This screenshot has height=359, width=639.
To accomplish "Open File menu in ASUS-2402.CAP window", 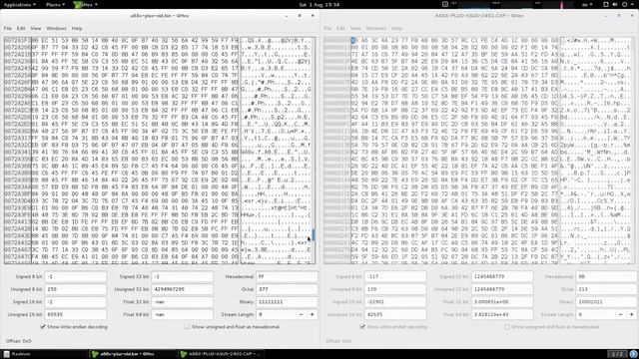I will click(x=327, y=29).
